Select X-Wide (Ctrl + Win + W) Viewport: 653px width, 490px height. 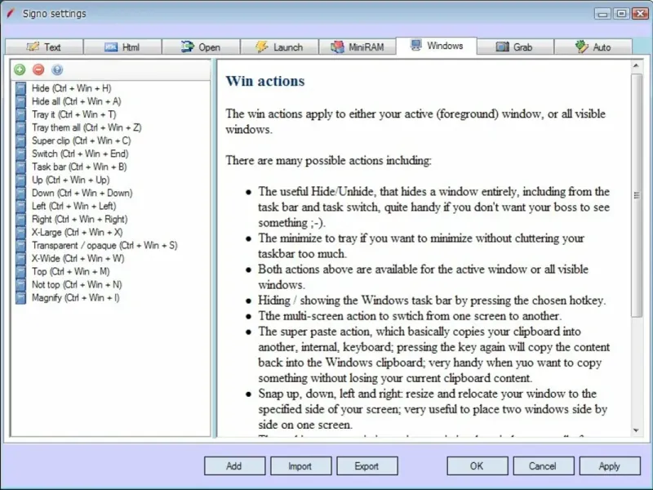(78, 259)
